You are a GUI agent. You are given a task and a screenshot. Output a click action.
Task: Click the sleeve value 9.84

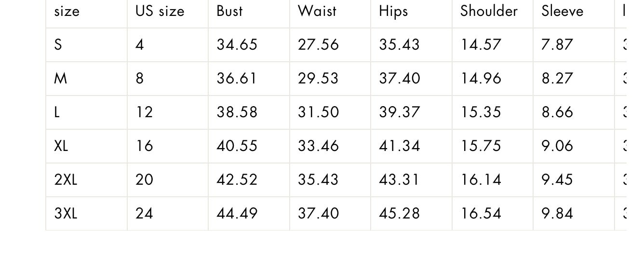(x=557, y=214)
